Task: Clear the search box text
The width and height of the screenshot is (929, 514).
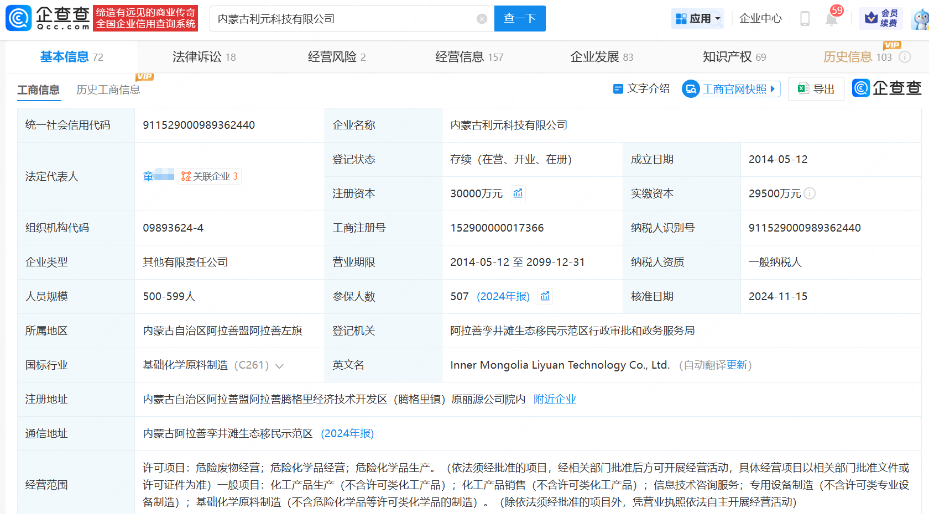Action: [x=482, y=19]
